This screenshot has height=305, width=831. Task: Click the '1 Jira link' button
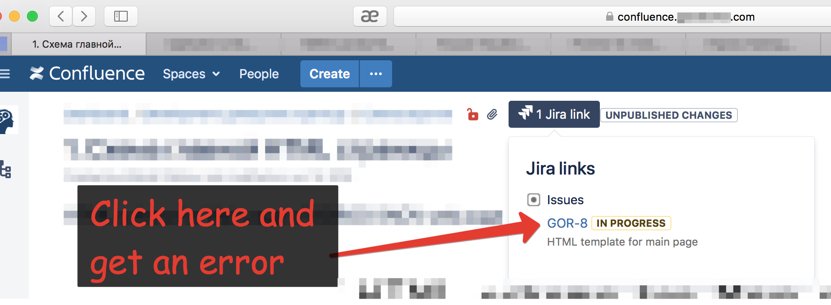[554, 114]
